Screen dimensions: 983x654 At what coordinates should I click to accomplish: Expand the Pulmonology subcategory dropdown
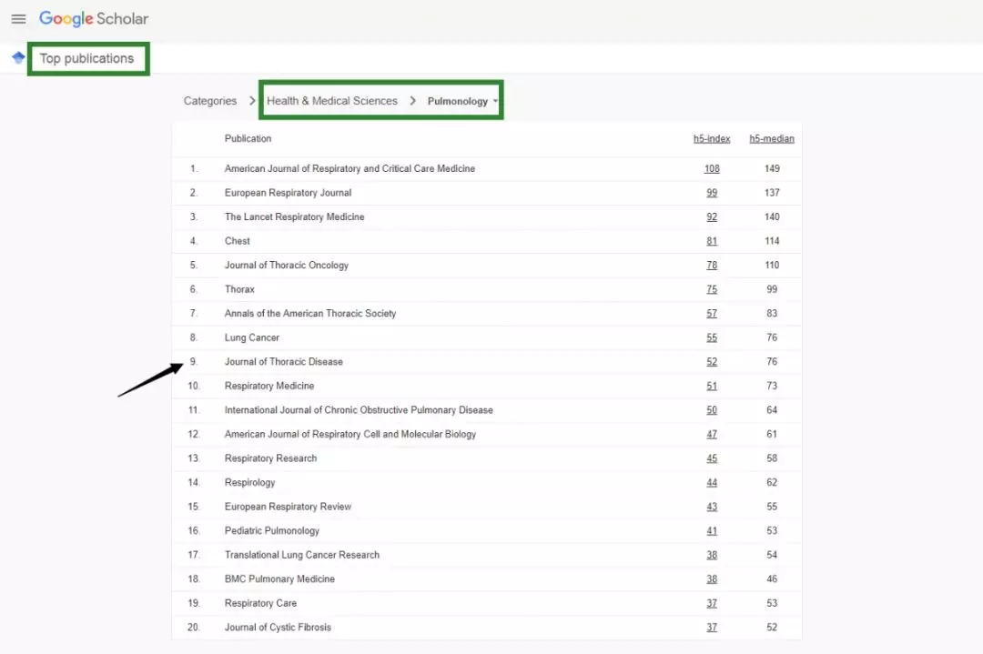463,101
